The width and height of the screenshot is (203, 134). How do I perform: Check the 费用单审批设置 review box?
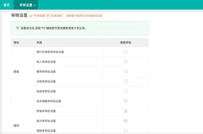coord(126,71)
